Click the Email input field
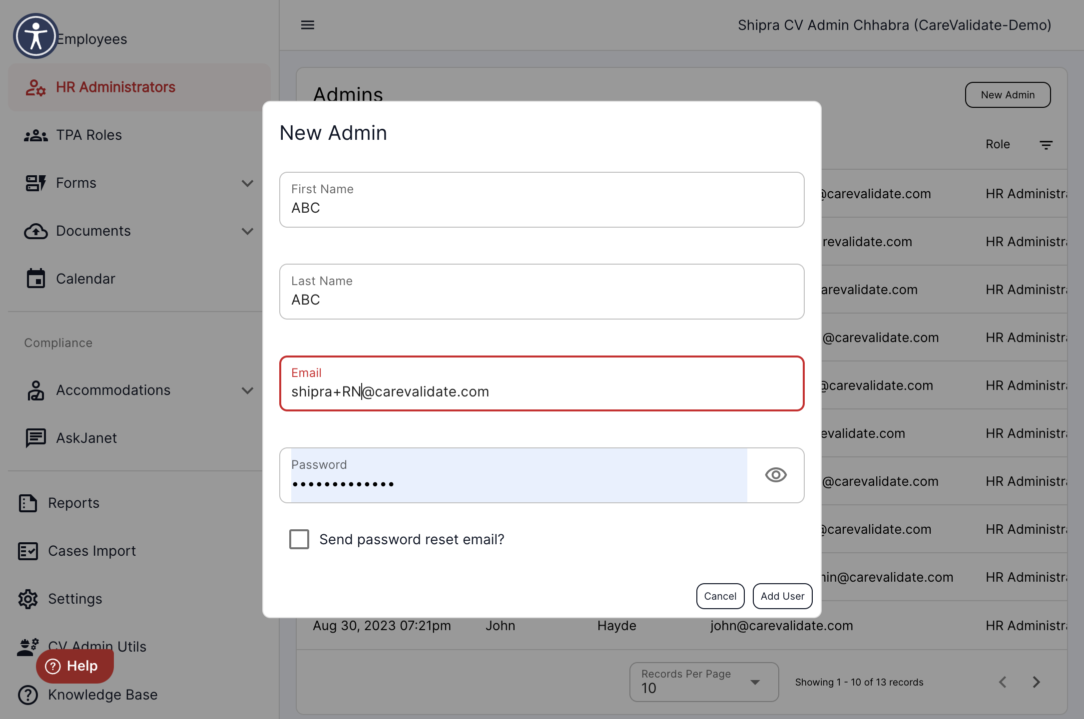Screen dimensions: 1084x719 pos(542,383)
